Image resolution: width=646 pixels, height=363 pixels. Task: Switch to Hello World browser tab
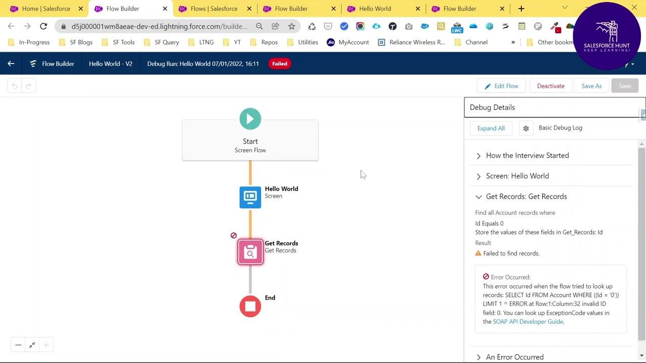pos(383,9)
